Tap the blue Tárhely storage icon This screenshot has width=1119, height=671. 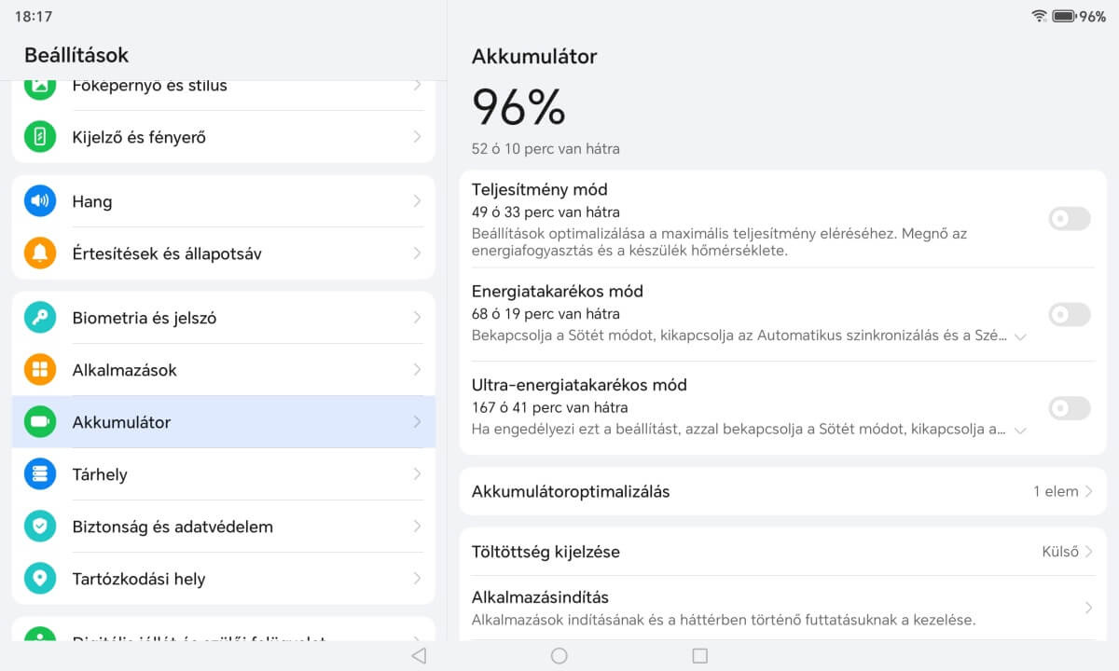(40, 474)
